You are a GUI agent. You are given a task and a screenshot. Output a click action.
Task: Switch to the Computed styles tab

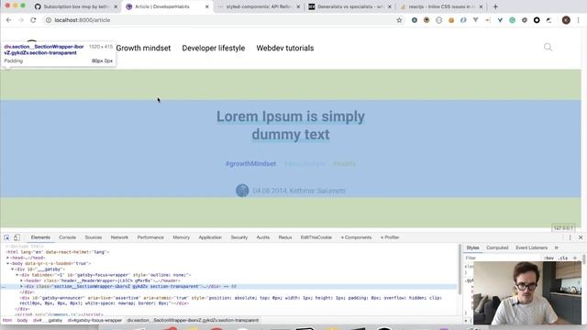[497, 247]
